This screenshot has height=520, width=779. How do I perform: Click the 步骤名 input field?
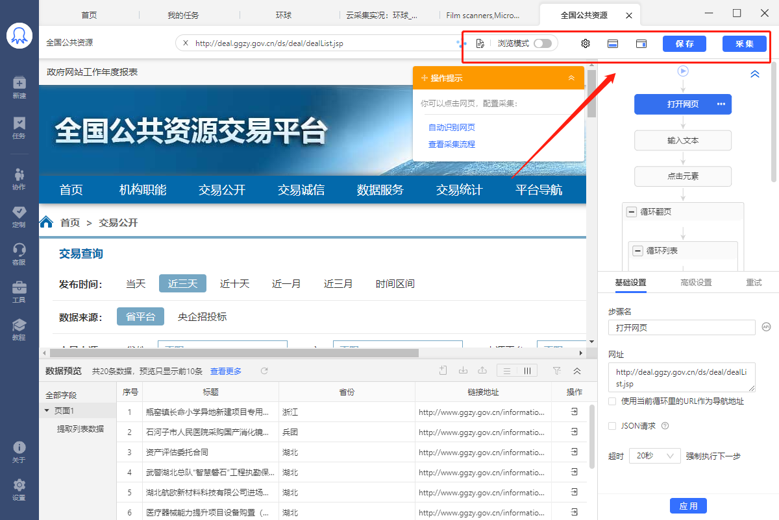tap(682, 327)
